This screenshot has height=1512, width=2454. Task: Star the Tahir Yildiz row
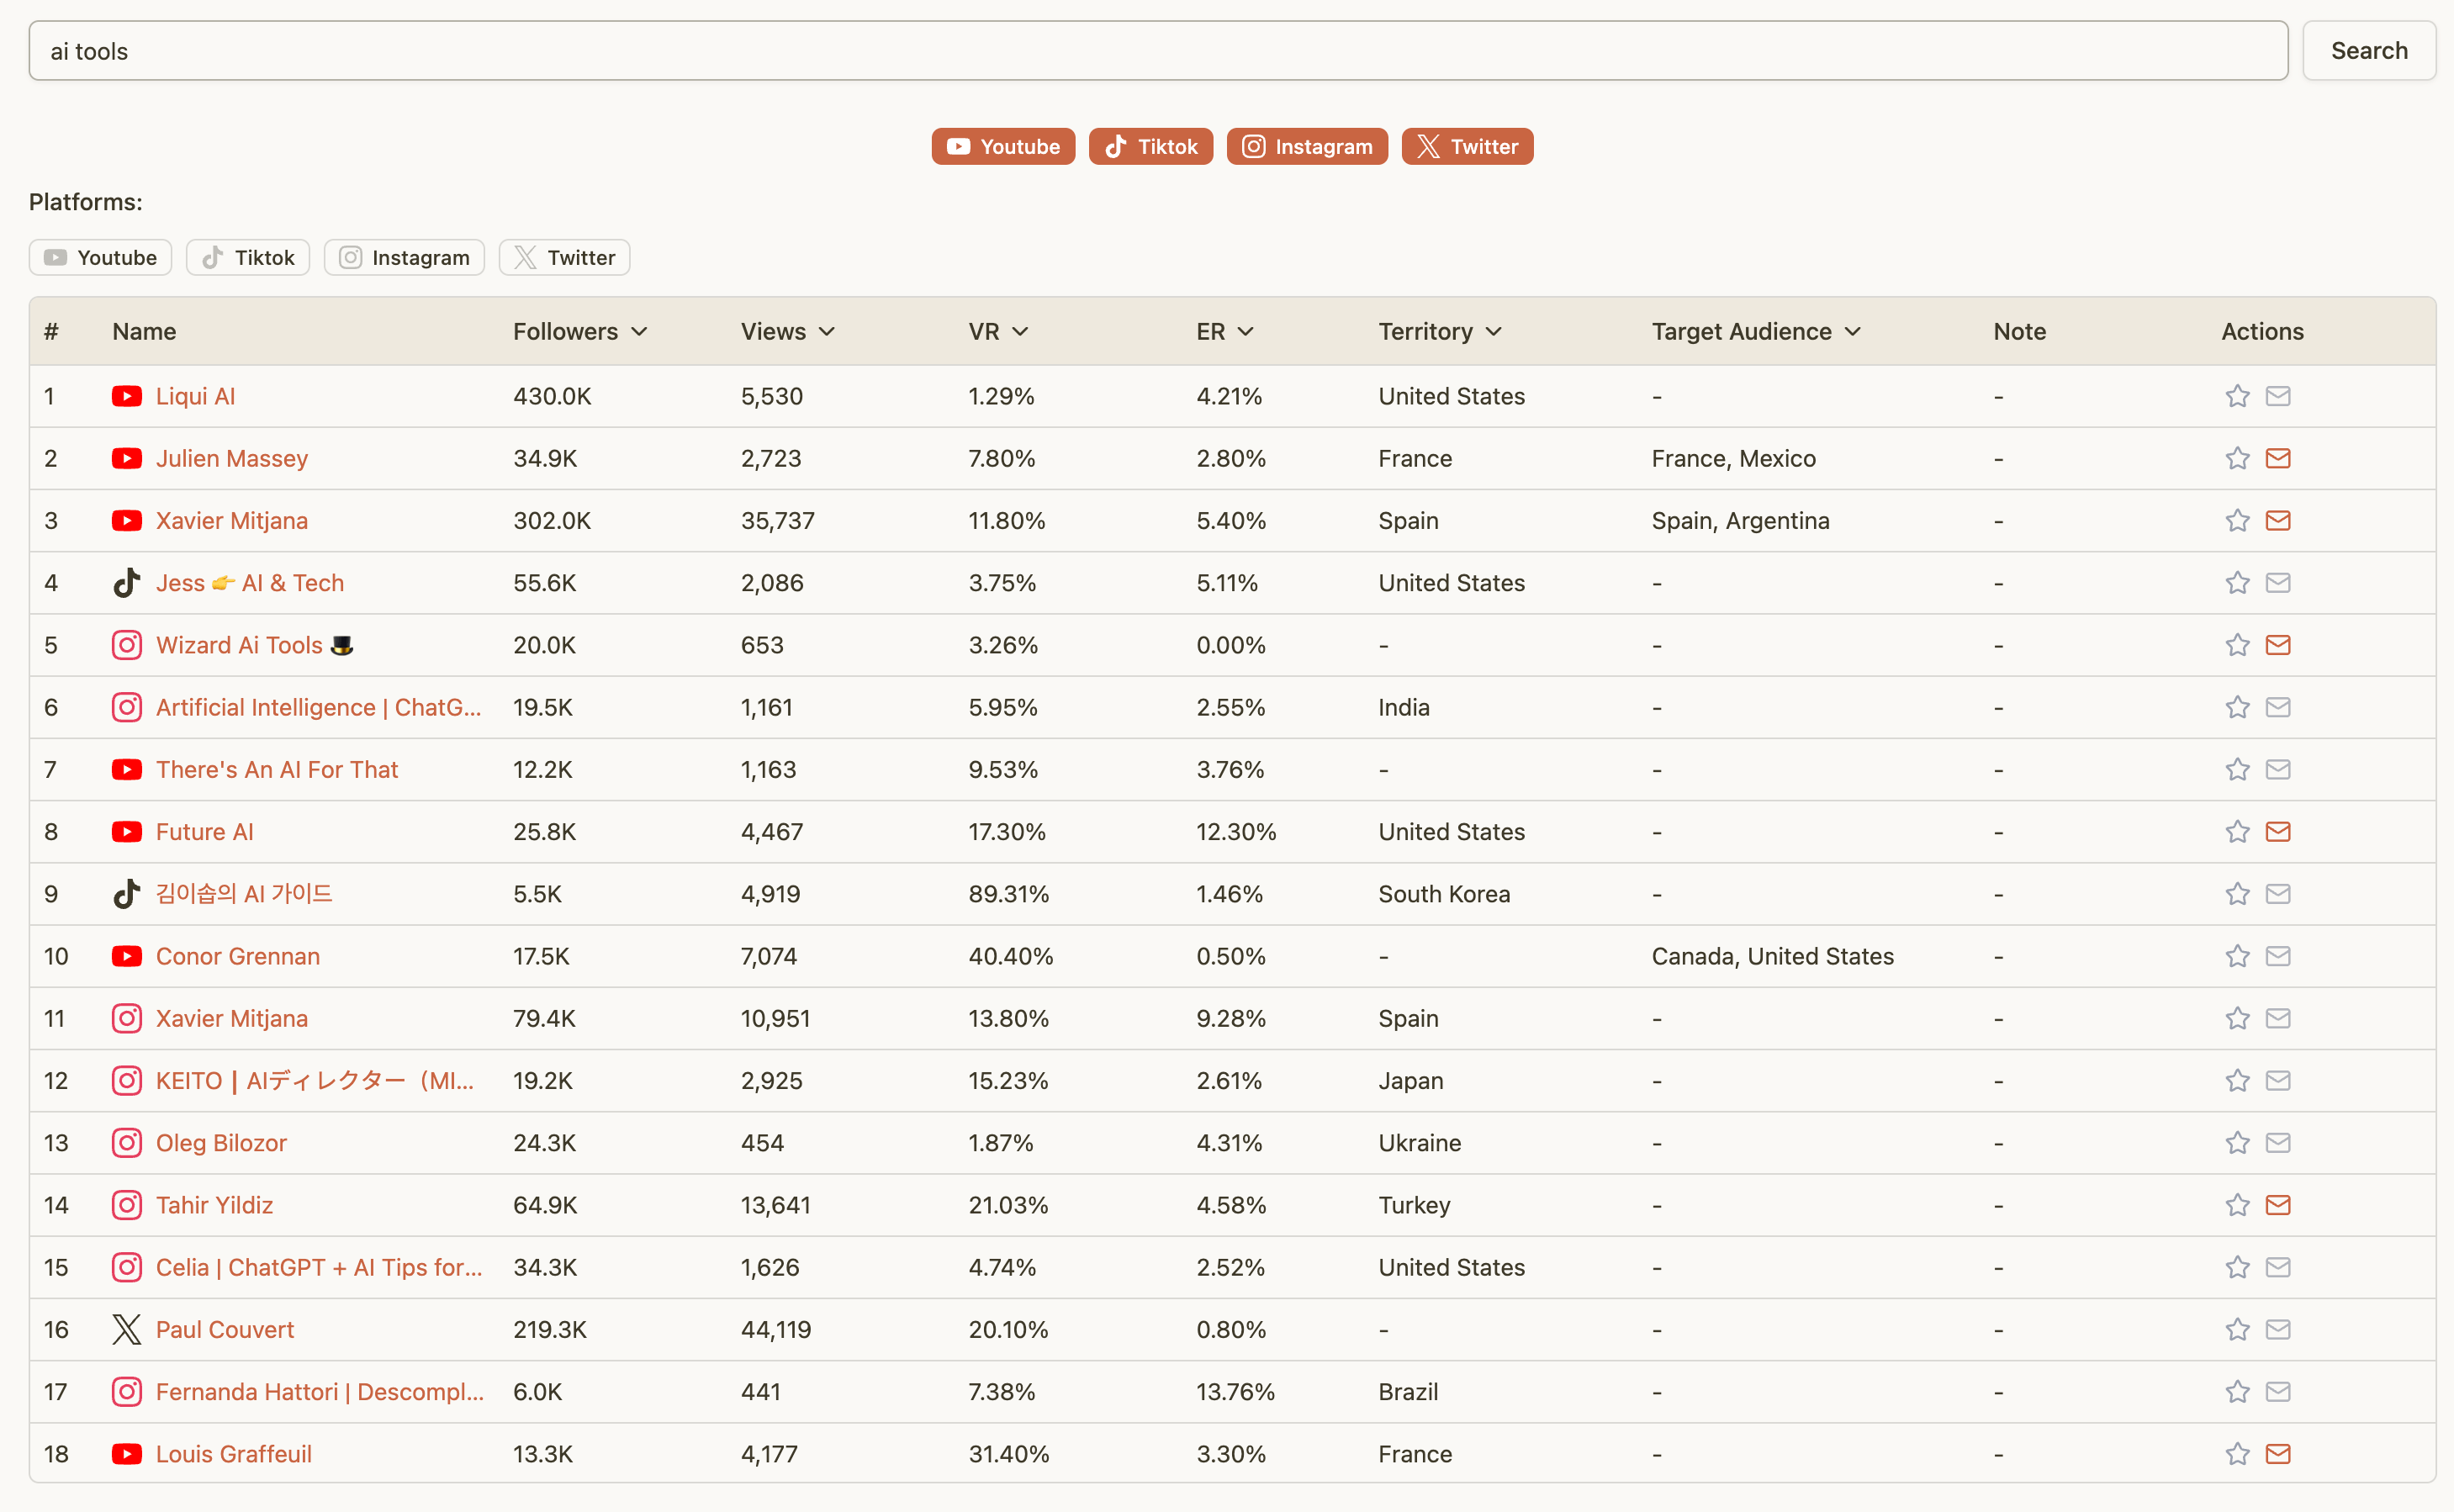[2237, 1205]
